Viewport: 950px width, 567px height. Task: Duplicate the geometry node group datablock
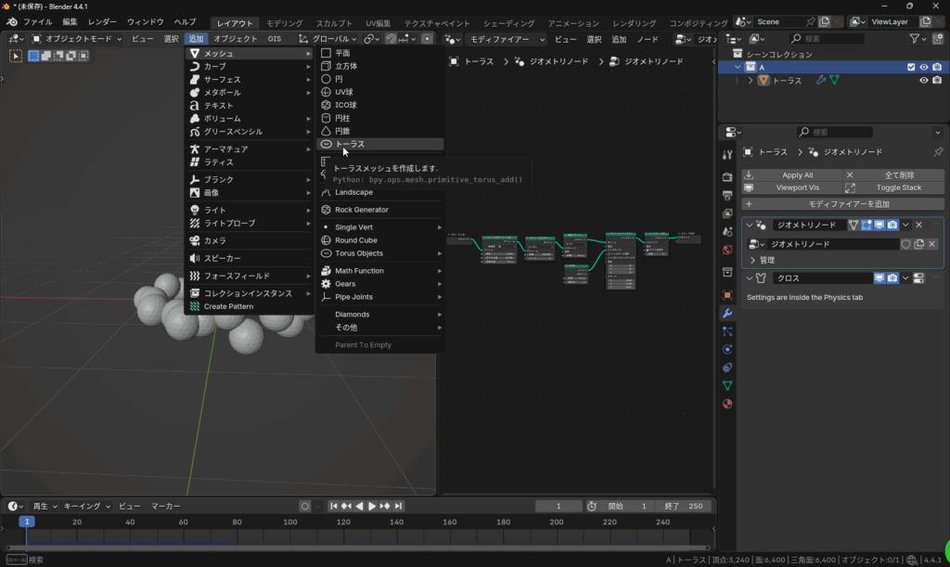(919, 244)
